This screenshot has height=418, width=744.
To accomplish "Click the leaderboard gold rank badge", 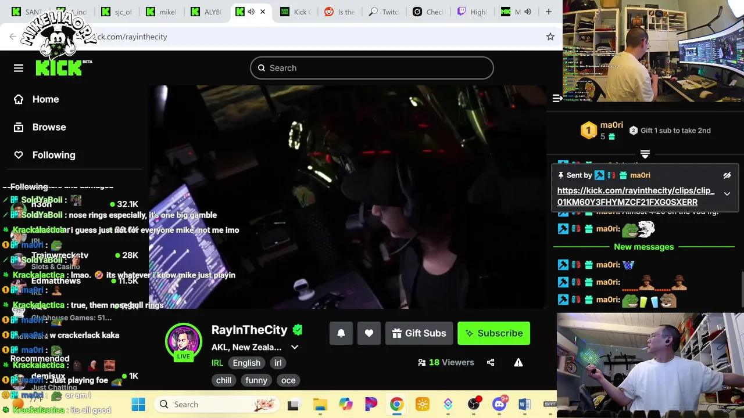I will point(588,130).
